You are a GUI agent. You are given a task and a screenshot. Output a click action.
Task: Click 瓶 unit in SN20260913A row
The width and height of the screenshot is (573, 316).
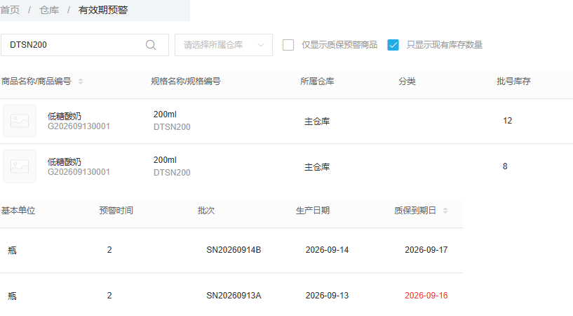pyautogui.click(x=12, y=296)
